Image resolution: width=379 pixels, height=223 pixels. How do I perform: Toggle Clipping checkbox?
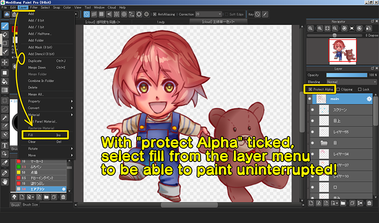(338, 90)
